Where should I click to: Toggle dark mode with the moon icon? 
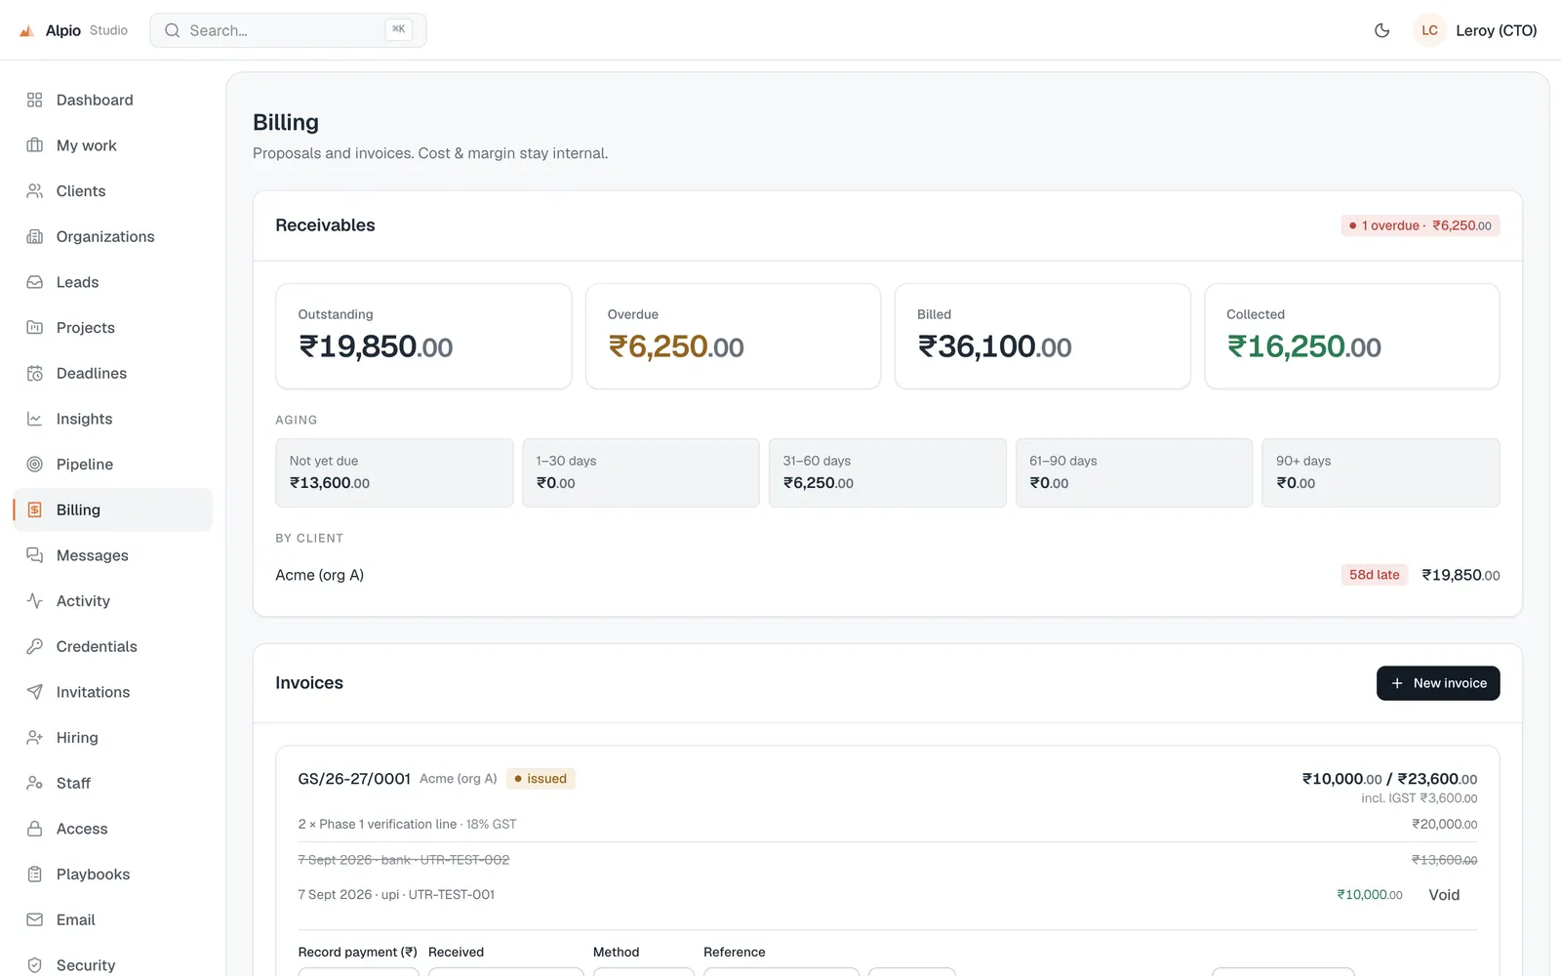1381,30
